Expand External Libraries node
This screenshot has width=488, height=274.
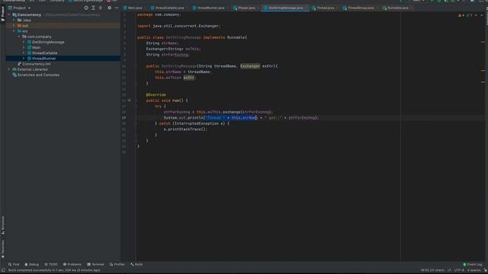[9, 69]
